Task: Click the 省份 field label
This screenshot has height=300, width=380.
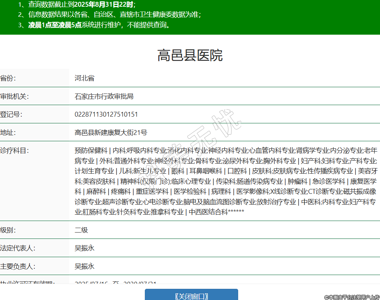Action: (8, 78)
